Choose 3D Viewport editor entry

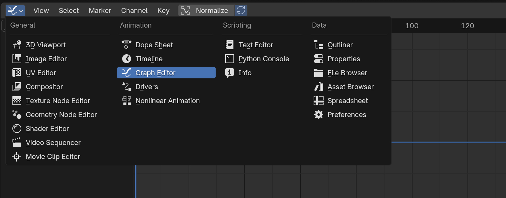point(60,45)
